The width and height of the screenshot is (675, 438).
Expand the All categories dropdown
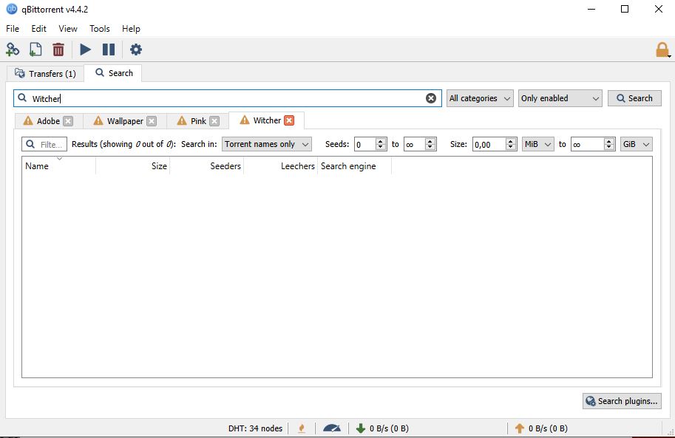pyautogui.click(x=480, y=98)
